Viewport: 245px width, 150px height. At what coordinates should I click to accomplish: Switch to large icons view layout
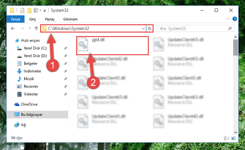[234, 138]
